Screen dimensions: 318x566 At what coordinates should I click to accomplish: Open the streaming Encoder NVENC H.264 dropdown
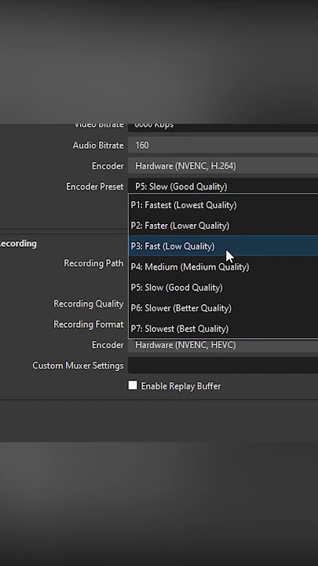tap(223, 166)
